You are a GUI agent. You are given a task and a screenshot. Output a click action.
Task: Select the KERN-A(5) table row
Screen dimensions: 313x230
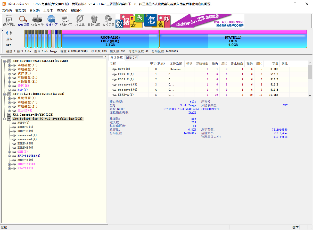click(x=209, y=95)
